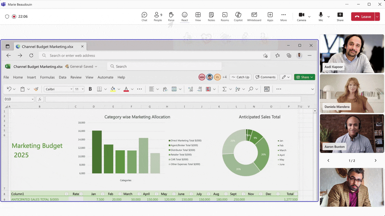
Task: Expand the Leave options arrow
Action: (377, 17)
